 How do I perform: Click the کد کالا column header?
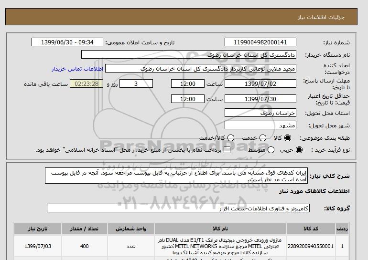(311, 229)
